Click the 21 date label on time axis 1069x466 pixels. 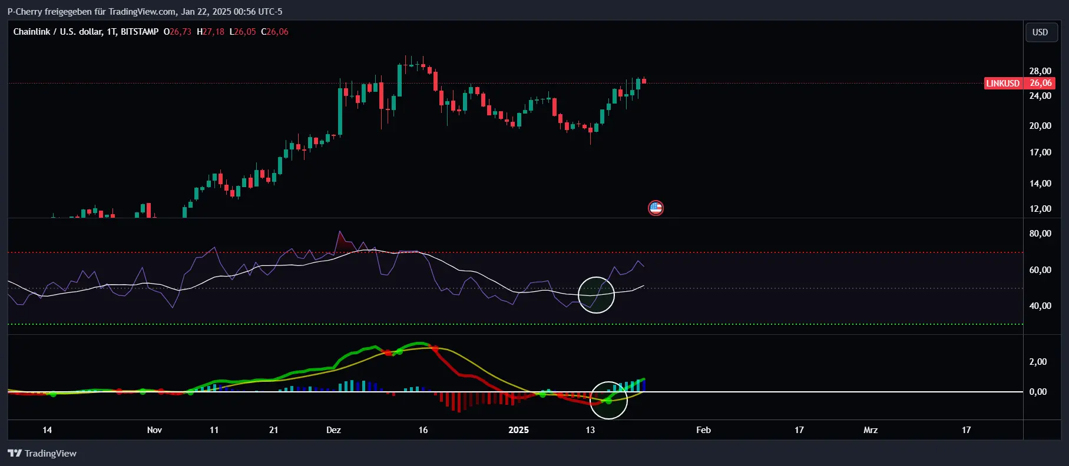tap(273, 430)
